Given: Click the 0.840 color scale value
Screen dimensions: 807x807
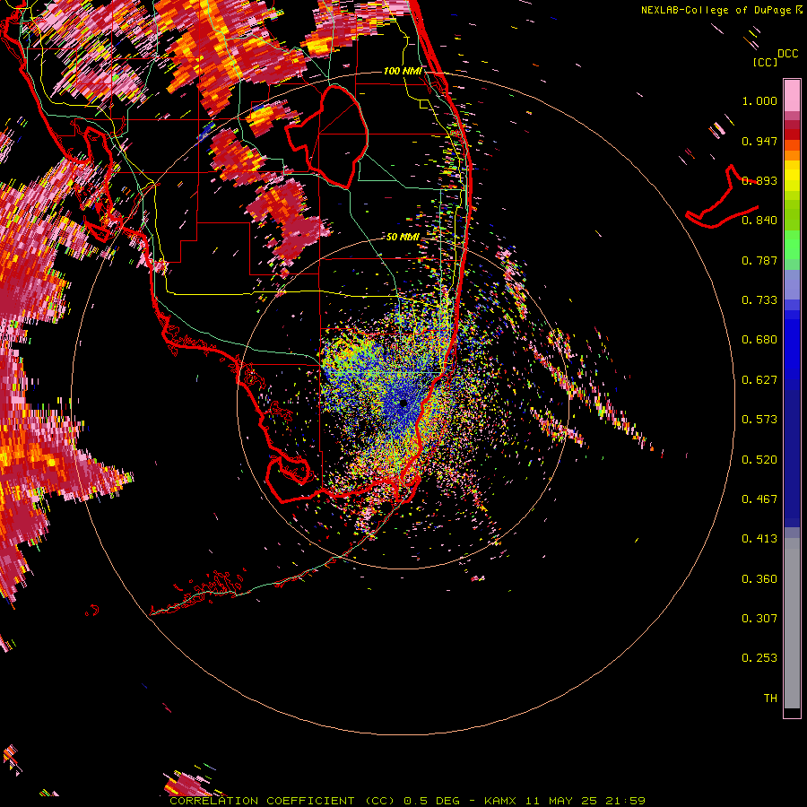Looking at the screenshot, I should [x=759, y=221].
